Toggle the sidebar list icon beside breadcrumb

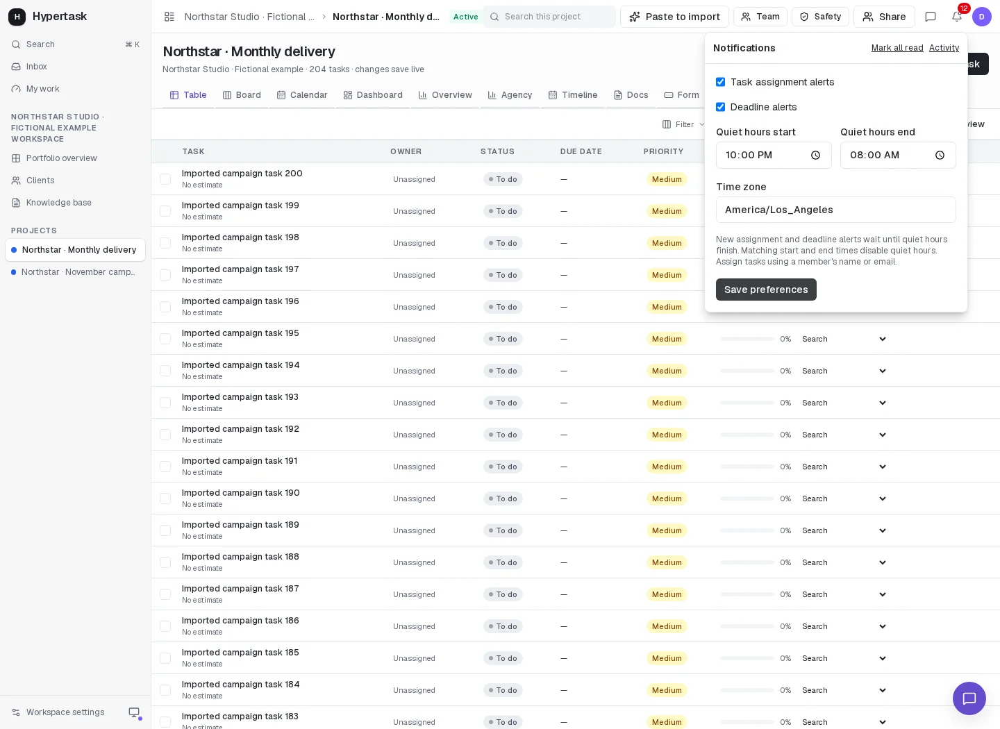point(169,17)
